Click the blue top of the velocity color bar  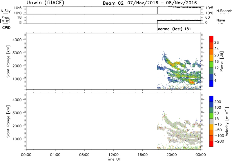coord(211,99)
